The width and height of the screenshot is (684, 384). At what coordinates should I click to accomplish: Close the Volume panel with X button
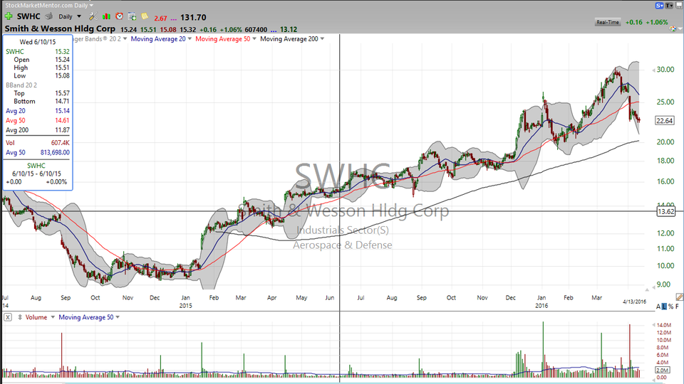(x=8, y=317)
